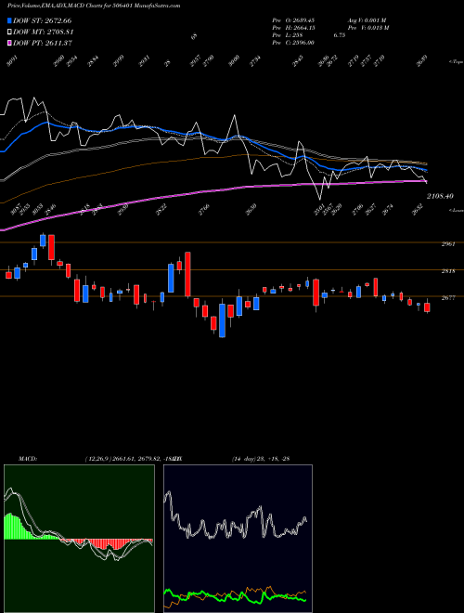Screen dimensions: 464x613
Task: Click the blue DOW ST legend swatch
Action: tap(9, 20)
